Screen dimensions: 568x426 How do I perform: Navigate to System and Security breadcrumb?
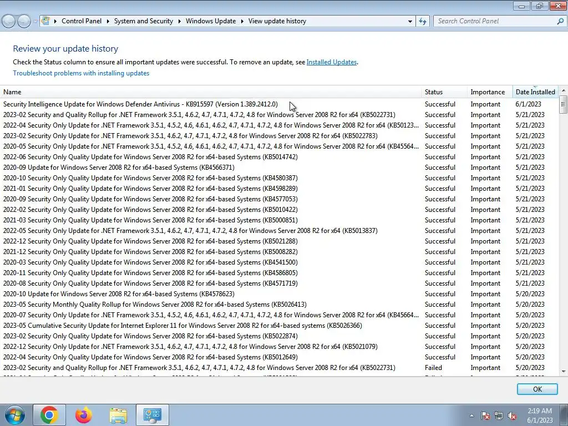click(x=144, y=21)
